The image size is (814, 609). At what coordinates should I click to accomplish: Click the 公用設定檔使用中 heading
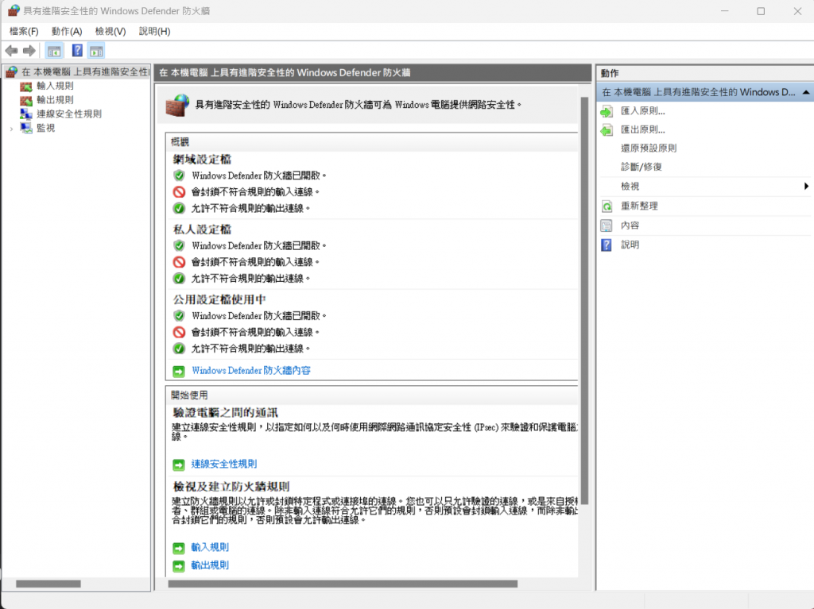coord(219,300)
